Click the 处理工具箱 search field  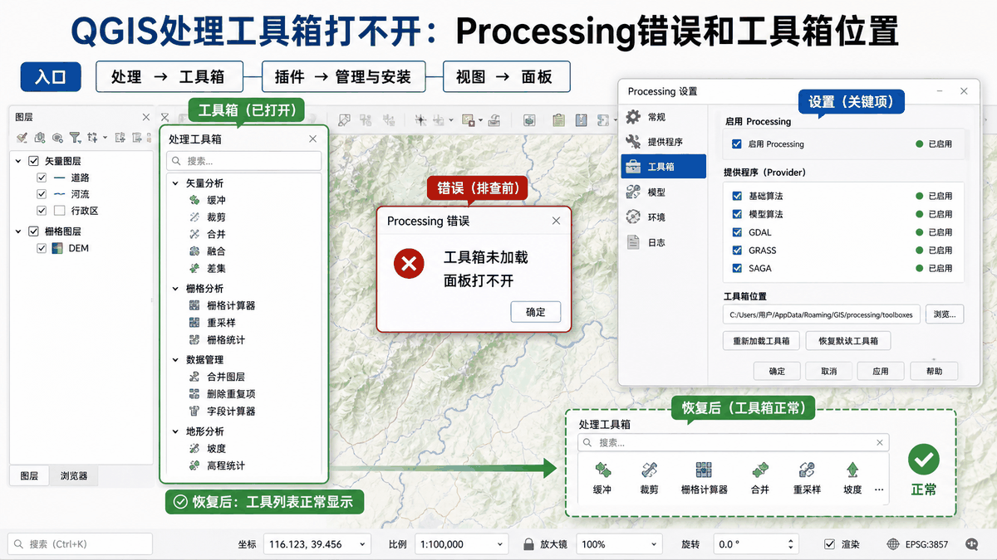(243, 161)
